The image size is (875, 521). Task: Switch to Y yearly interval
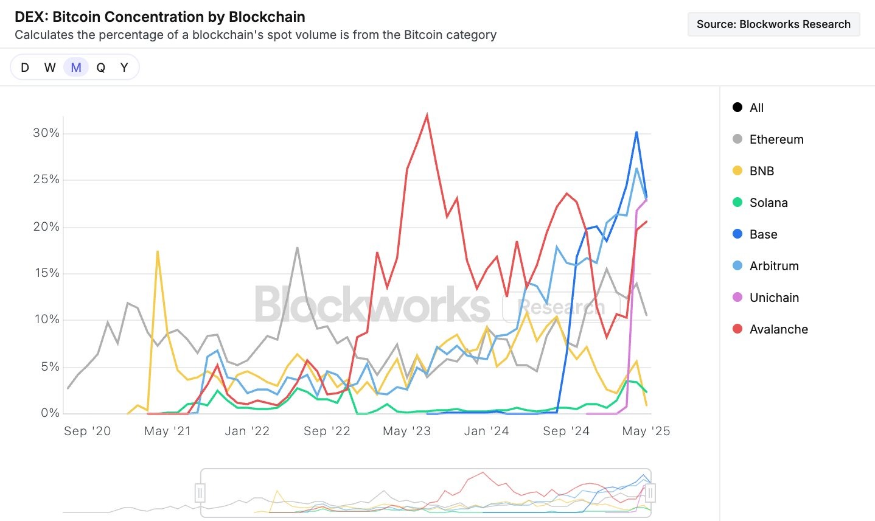(x=124, y=68)
